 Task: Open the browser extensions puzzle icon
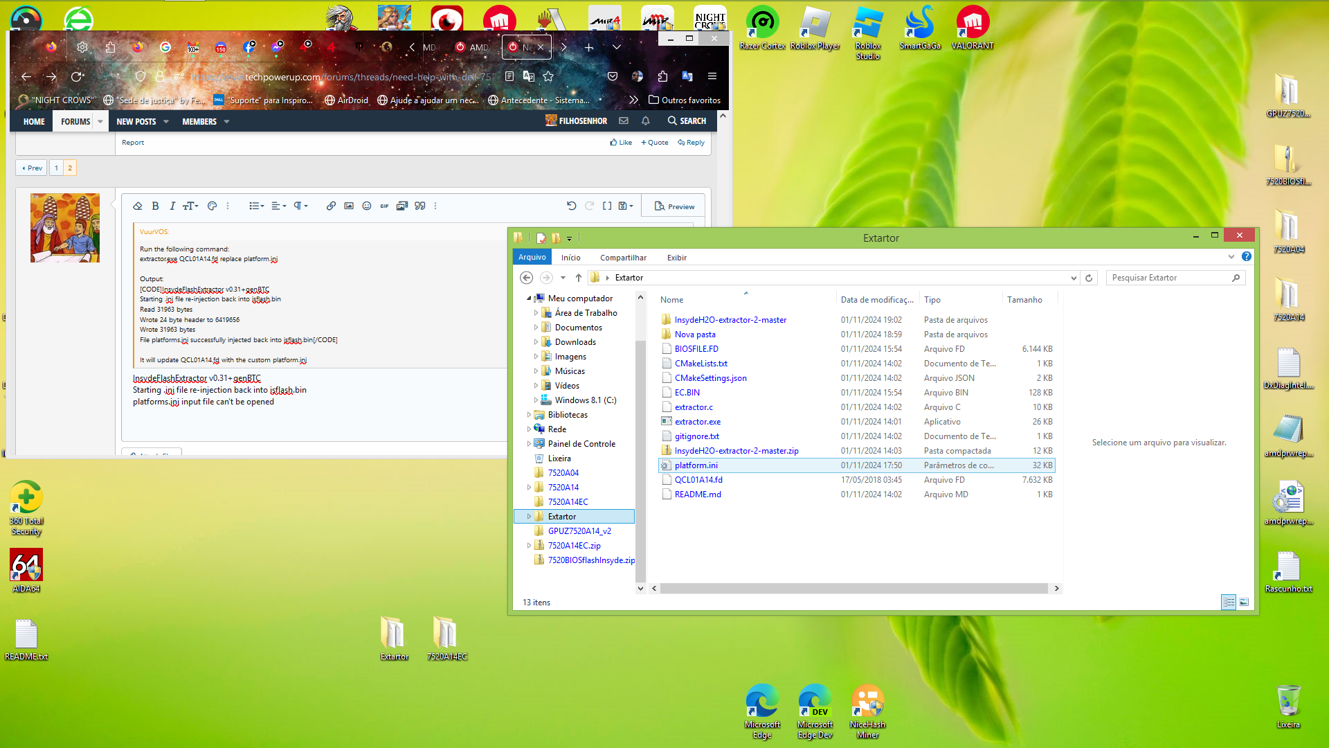pos(662,76)
